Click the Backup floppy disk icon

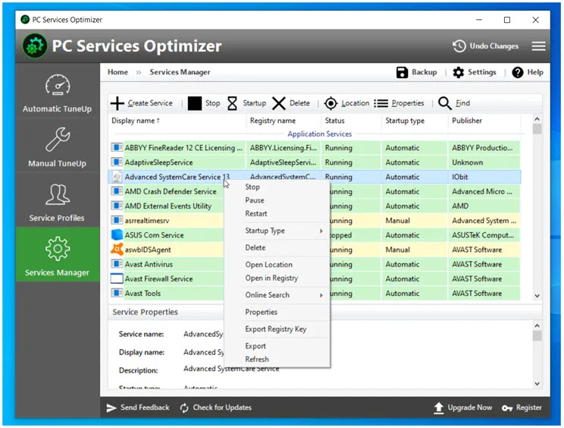pyautogui.click(x=402, y=72)
